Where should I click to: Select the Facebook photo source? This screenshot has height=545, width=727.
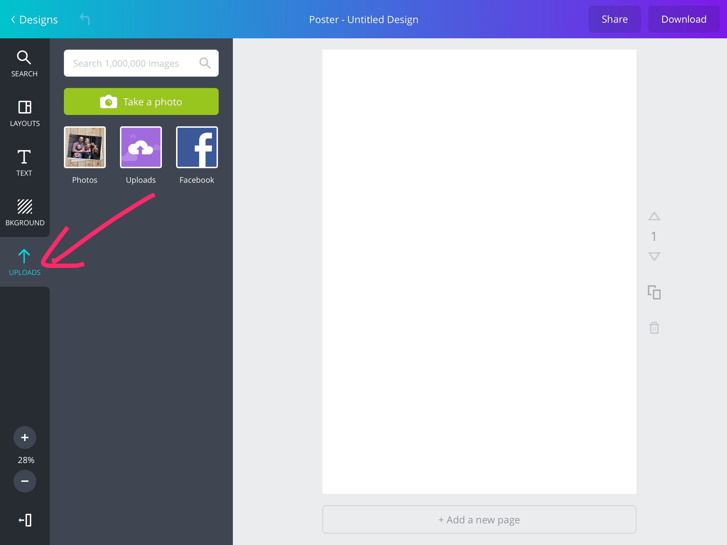pos(197,147)
